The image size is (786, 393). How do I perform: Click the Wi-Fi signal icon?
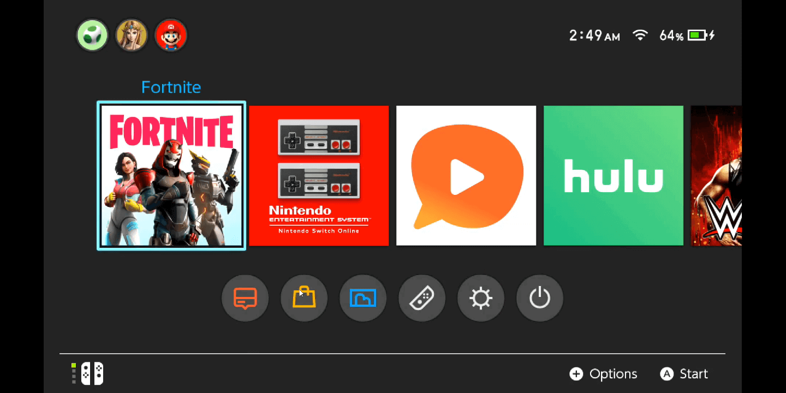click(640, 35)
